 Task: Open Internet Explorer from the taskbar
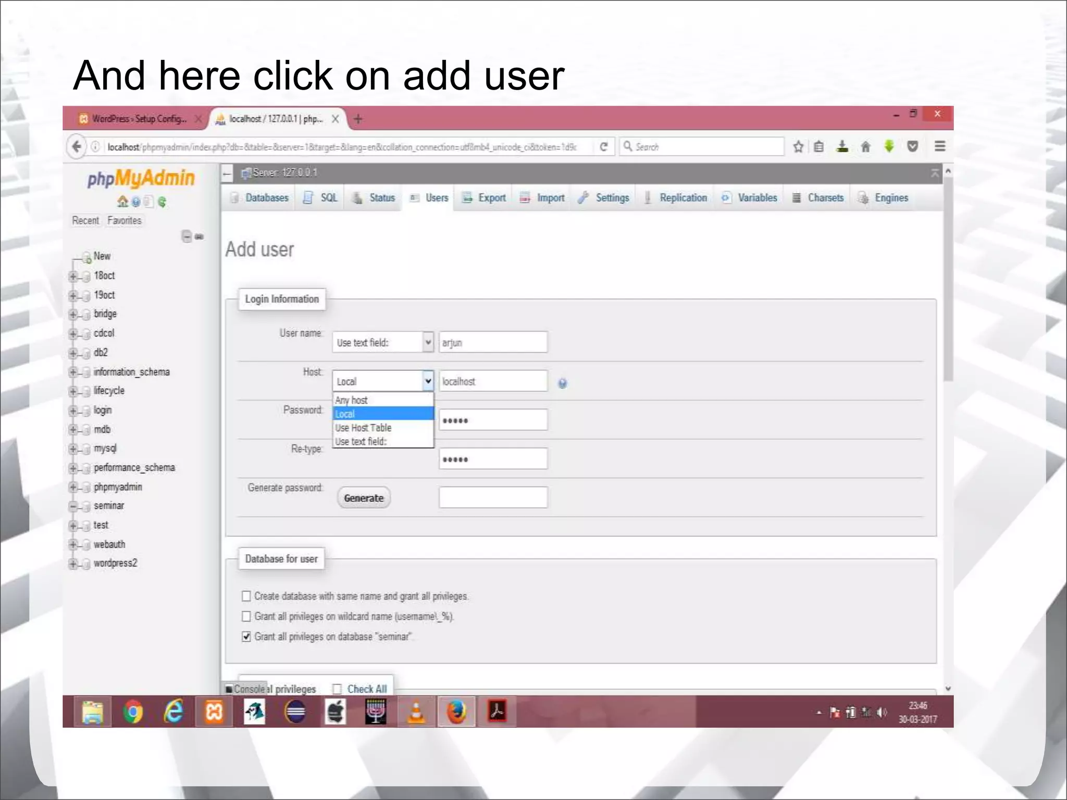(173, 711)
